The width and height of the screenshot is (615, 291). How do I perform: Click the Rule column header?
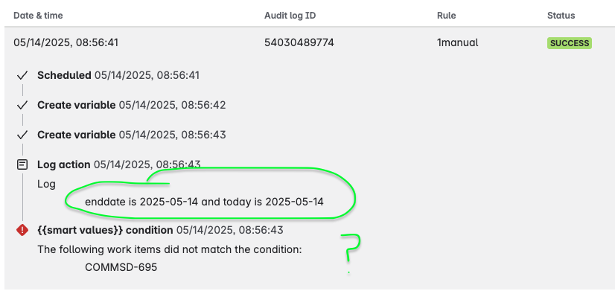[446, 16]
